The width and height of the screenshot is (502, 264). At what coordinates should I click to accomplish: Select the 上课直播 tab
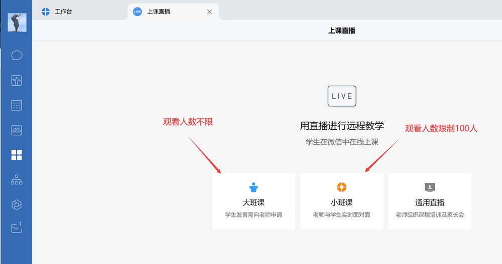click(159, 12)
